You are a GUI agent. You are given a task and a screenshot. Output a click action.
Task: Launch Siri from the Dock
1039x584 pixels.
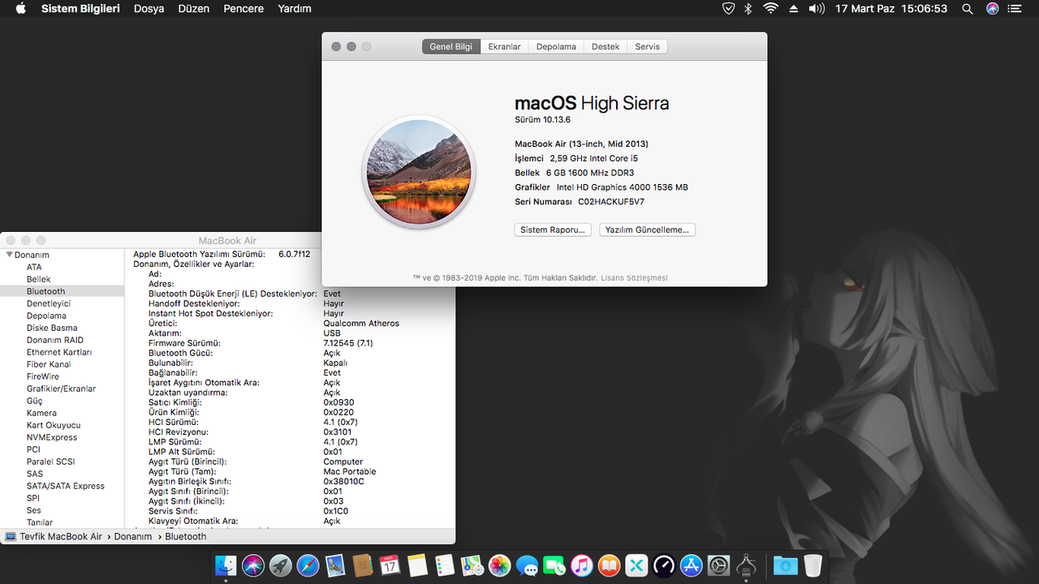click(253, 565)
